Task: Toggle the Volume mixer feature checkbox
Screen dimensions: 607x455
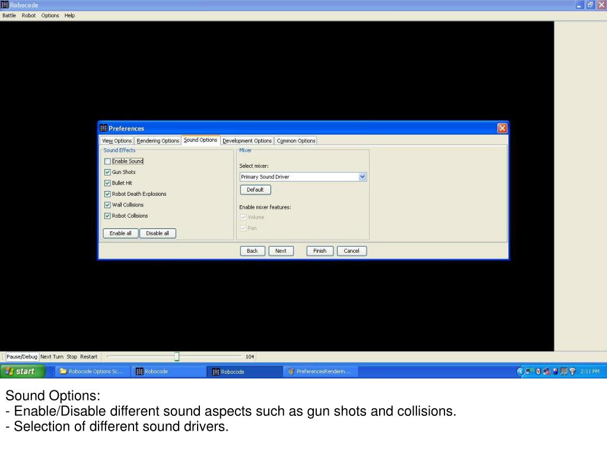Action: tap(243, 218)
